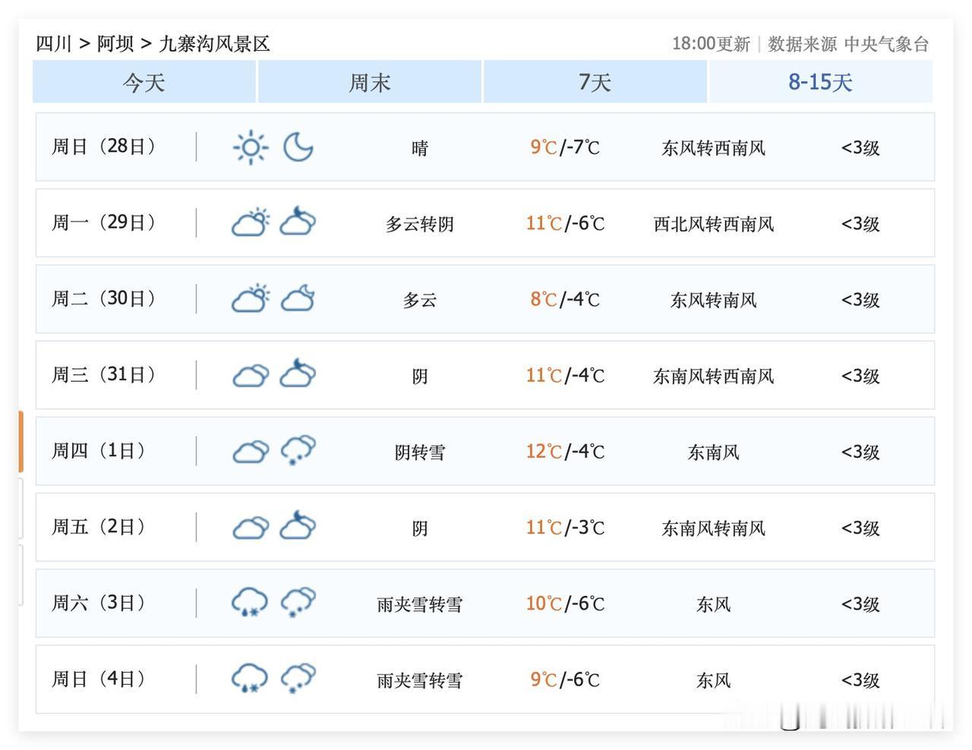Click the 18:00更新 update timestamp
The height and width of the screenshot is (750, 972).
tap(712, 43)
